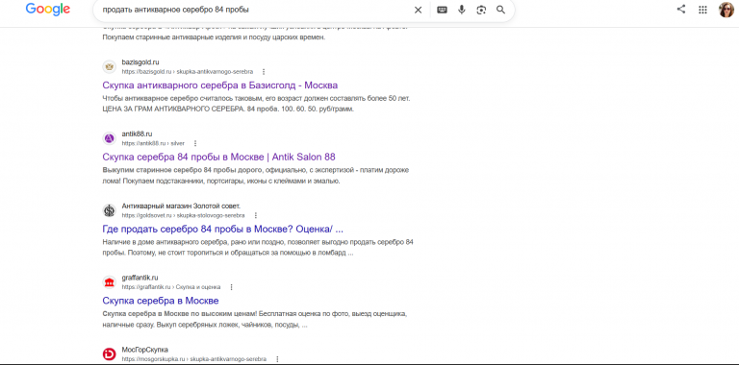Click the МосГорСкупка site favicon
Image resolution: width=739 pixels, height=365 pixels.
pyautogui.click(x=110, y=353)
